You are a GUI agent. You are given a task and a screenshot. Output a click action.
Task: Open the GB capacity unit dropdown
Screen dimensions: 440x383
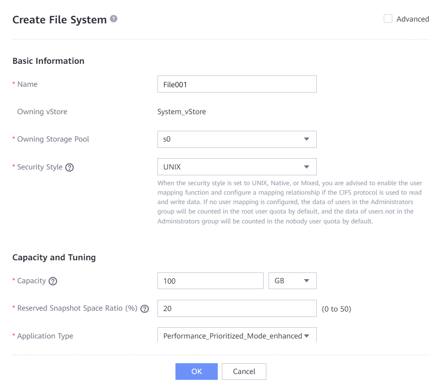click(292, 281)
